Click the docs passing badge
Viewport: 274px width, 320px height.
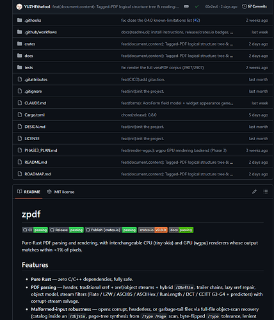181,230
